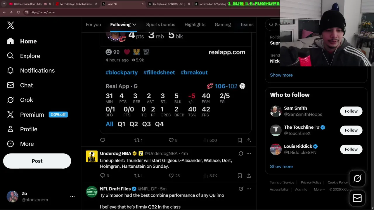Open more menu on Underdog NBA post
374x210 pixels.
249,153
